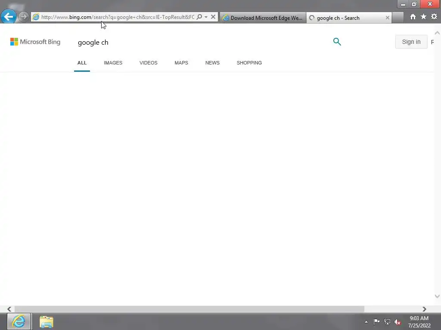
Task: Open the address bar autocomplete dropdown arrow
Action: pyautogui.click(x=206, y=17)
